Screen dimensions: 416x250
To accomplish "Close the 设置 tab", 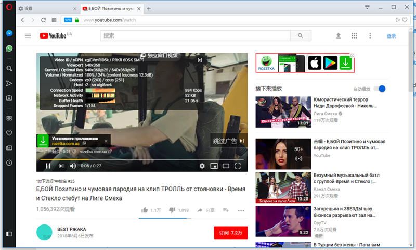I will tap(74, 9).
